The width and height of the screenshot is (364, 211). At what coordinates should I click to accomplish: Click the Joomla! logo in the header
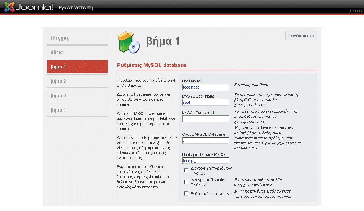(30, 7)
